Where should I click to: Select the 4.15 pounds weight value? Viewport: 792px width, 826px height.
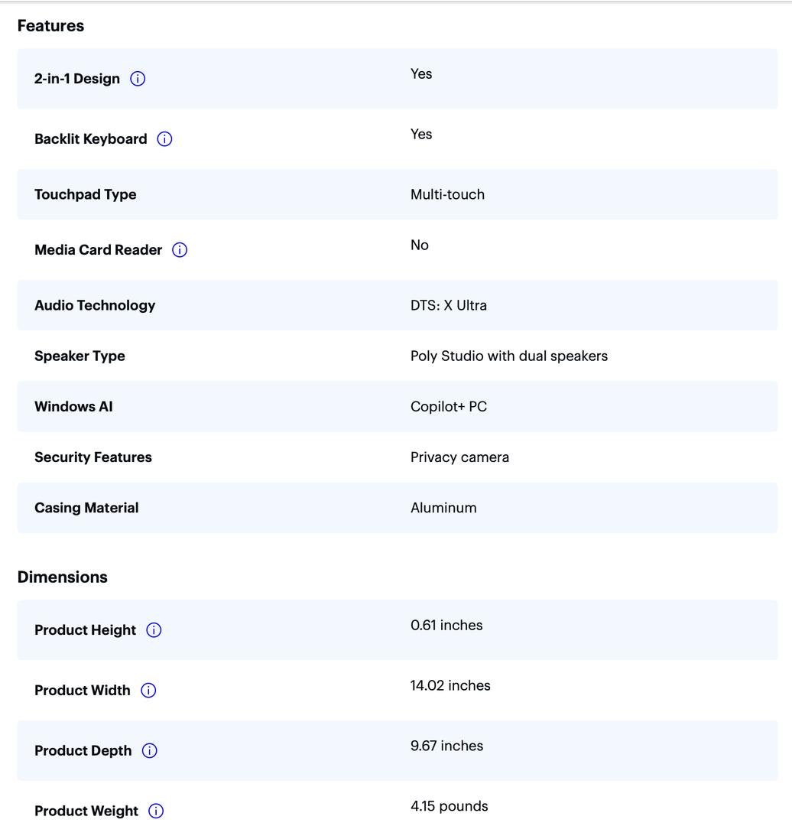coord(450,806)
